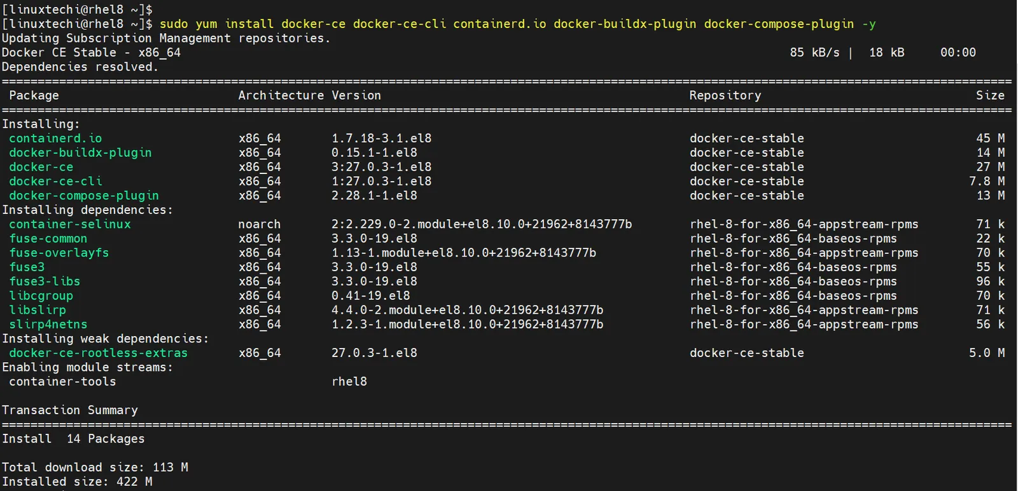The width and height of the screenshot is (1018, 491).
Task: Click the Size column header
Action: click(991, 95)
